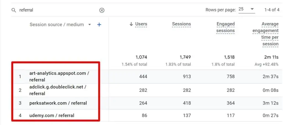Click 444 users for art-analytics row
This screenshot has height=125, width=283.
coord(143,77)
